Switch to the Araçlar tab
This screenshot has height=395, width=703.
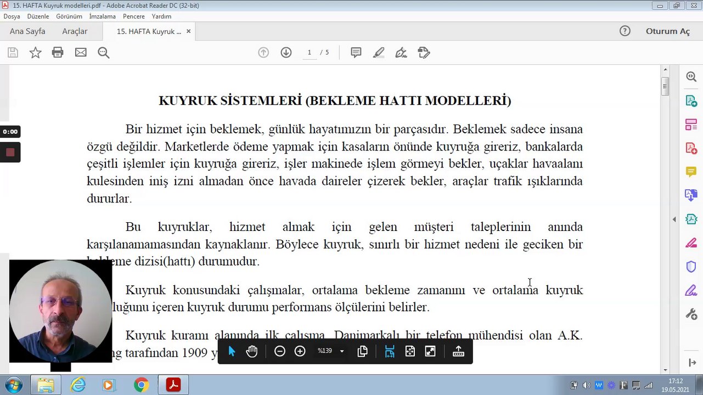[x=75, y=31]
